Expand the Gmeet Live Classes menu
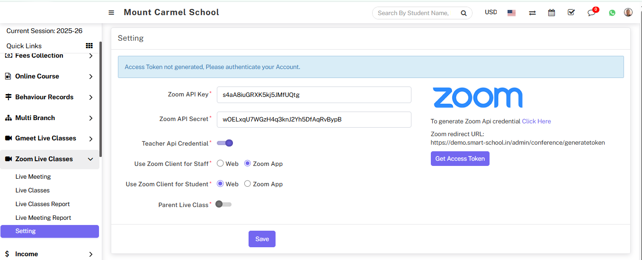Viewport: 642px width, 260px height. coord(50,138)
